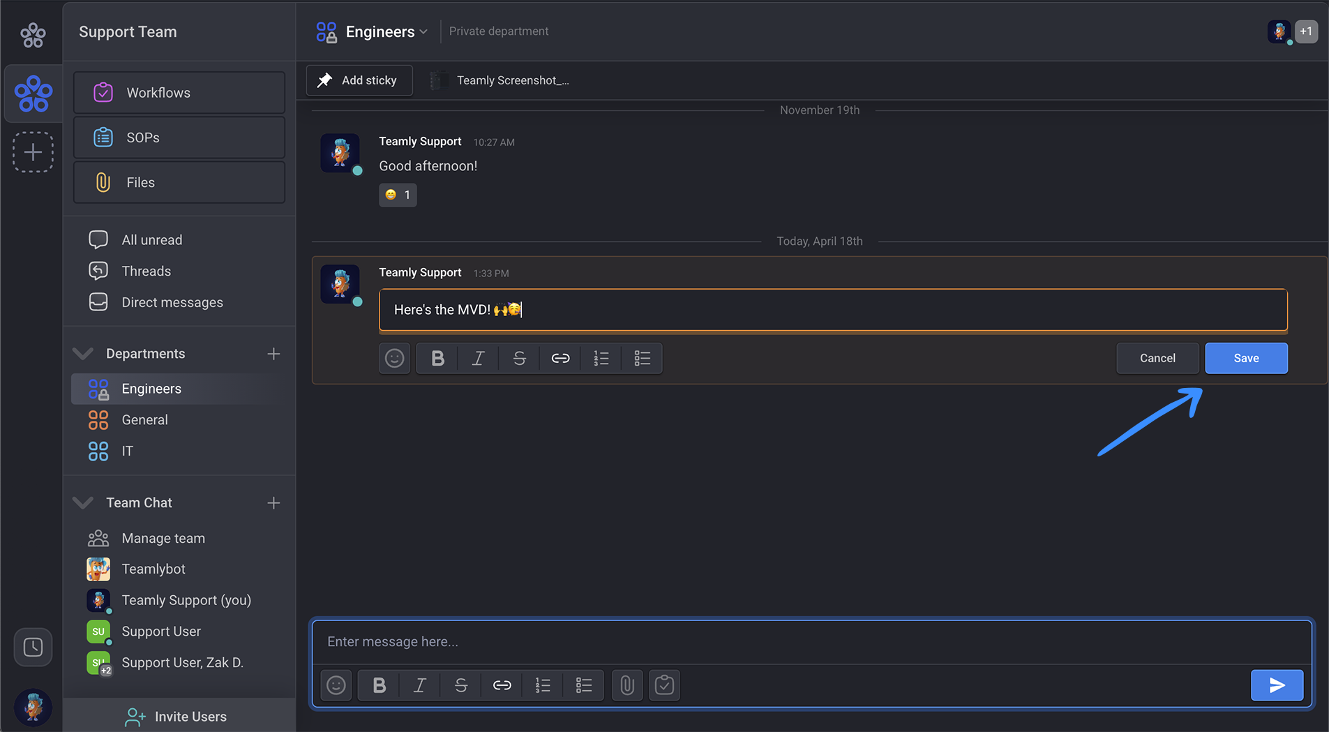Insert numbered list from the composer toolbar
This screenshot has height=732, width=1329.
tap(543, 685)
